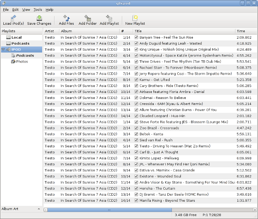Toggle checkbox for Manilla Rising - Beyond The Stars
Viewport: 258px width, 219px height.
[137, 200]
